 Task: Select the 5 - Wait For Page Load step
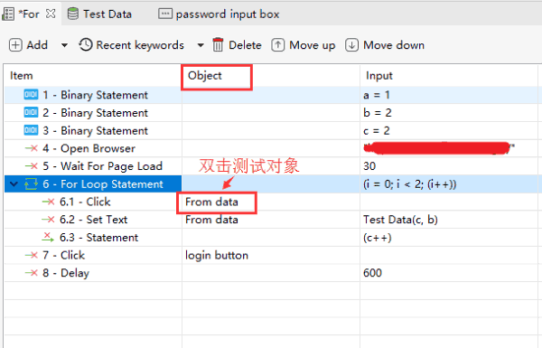pyautogui.click(x=102, y=166)
